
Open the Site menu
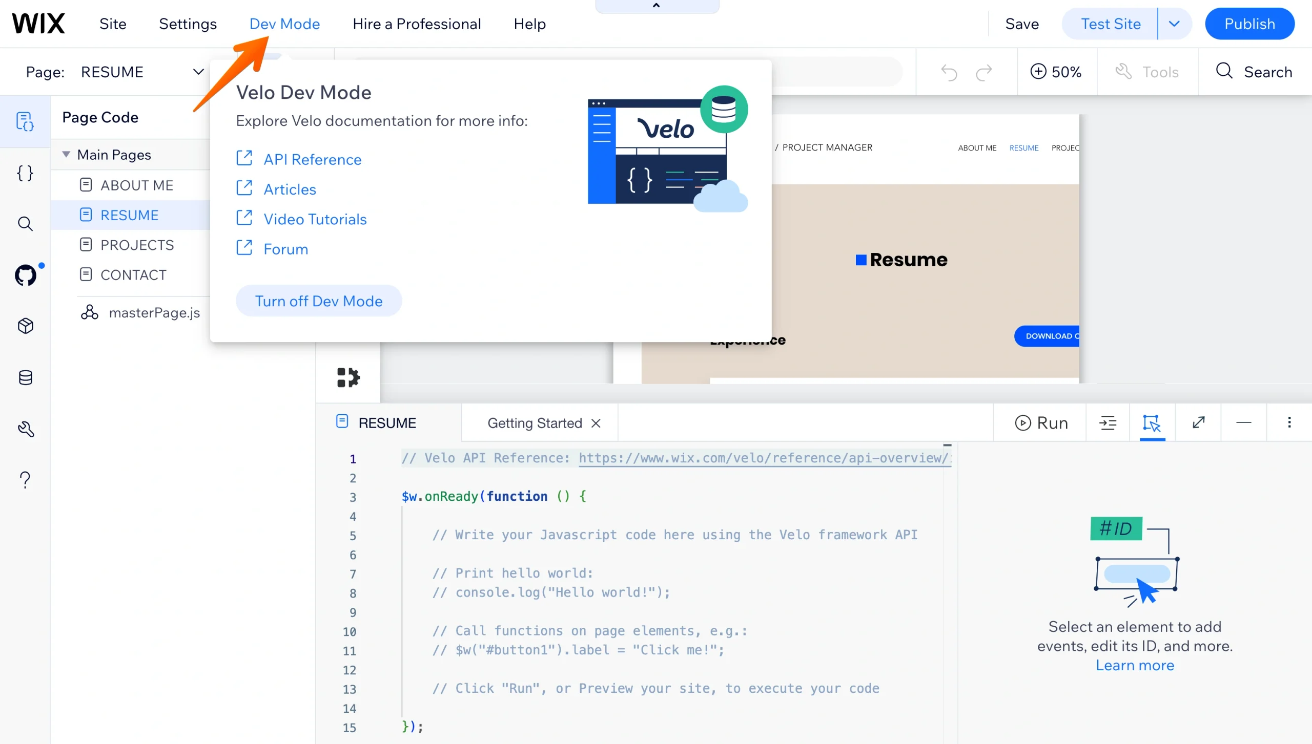click(113, 24)
